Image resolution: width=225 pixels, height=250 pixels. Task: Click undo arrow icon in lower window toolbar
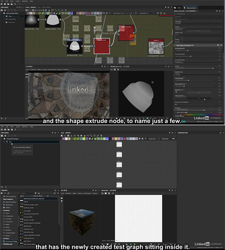point(15,130)
